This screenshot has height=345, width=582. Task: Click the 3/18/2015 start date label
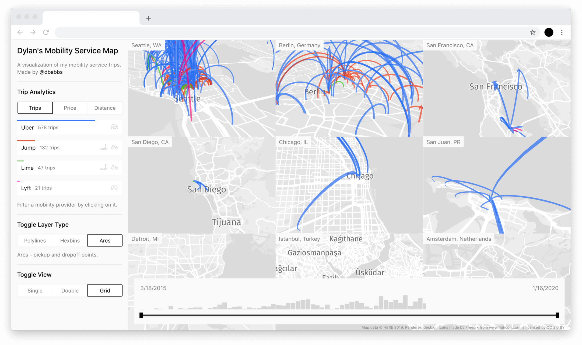point(153,288)
